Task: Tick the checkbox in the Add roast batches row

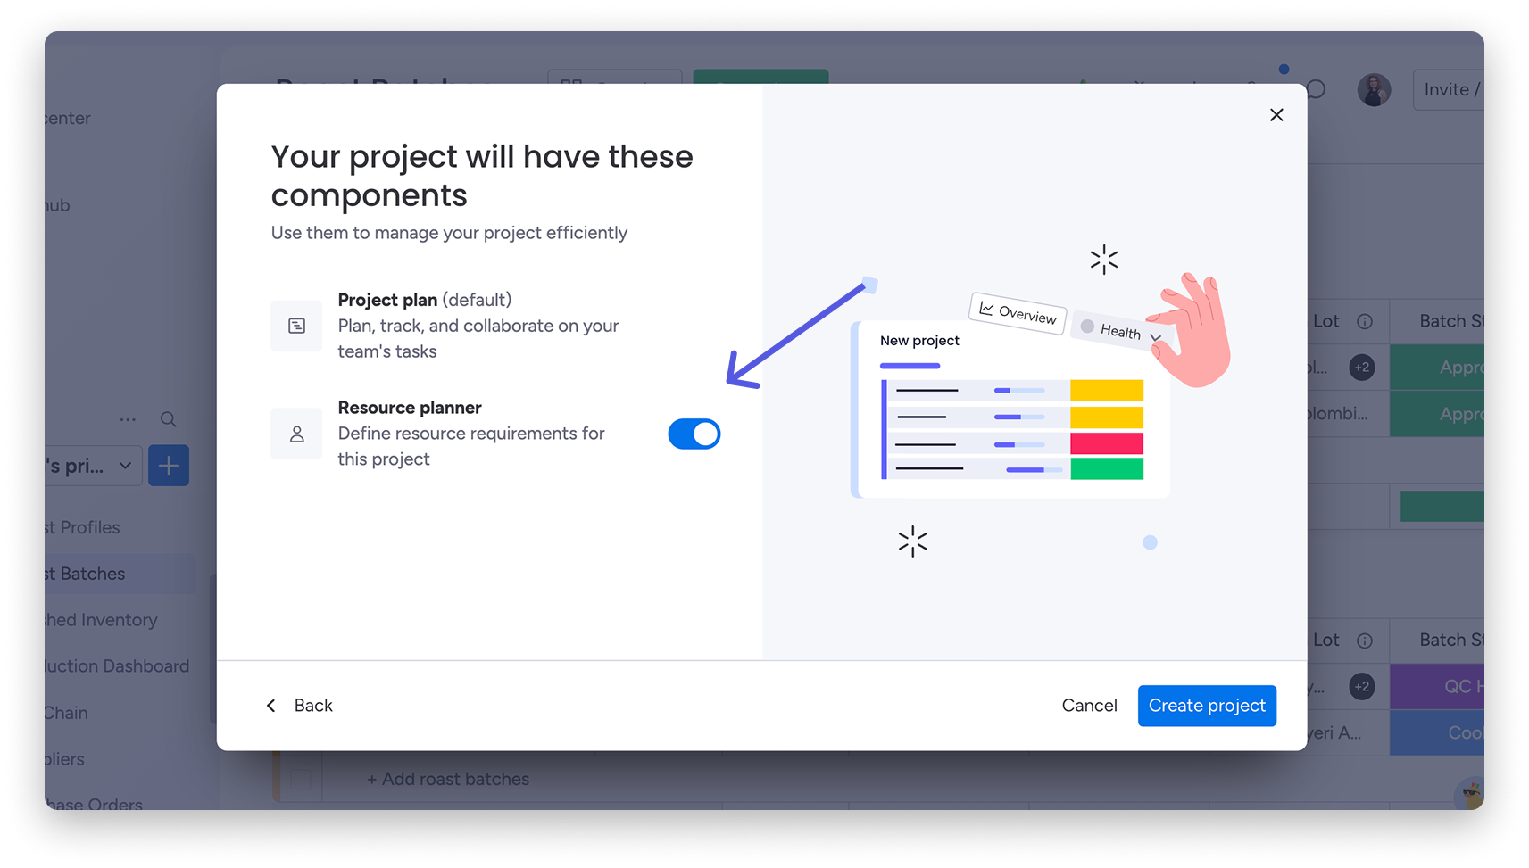Action: tap(301, 780)
